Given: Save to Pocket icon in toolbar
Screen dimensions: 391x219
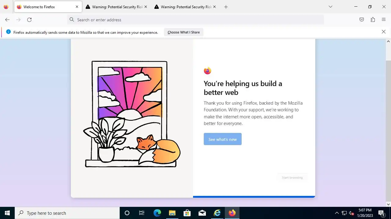Looking at the screenshot, I should tap(362, 20).
